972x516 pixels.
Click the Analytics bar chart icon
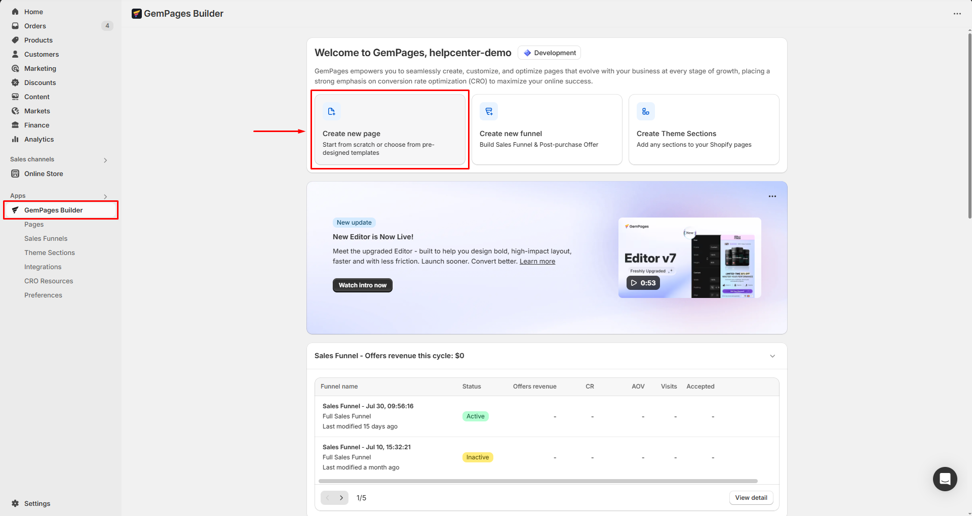pos(15,139)
